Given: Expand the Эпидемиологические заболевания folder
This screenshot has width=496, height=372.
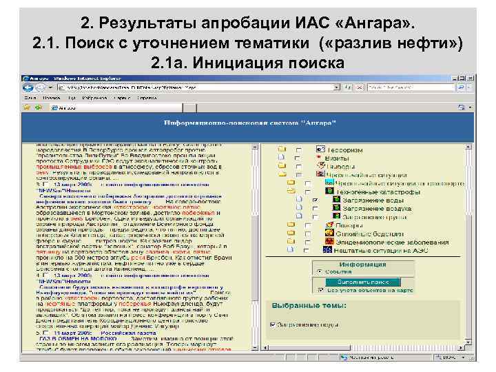Looking at the screenshot, I should tap(291, 241).
